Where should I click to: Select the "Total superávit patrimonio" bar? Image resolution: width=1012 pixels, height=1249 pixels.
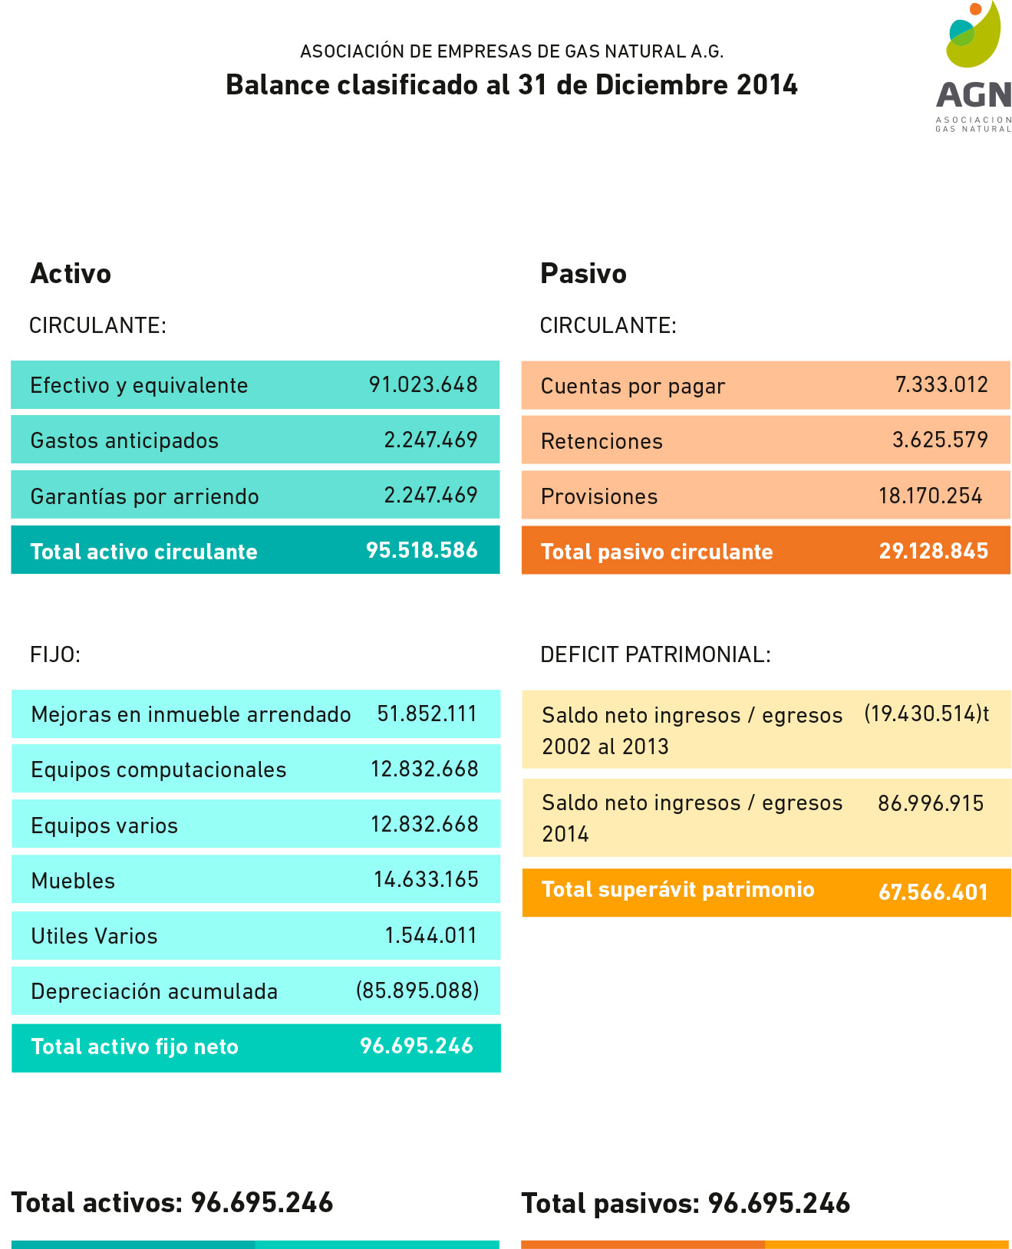pos(766,891)
